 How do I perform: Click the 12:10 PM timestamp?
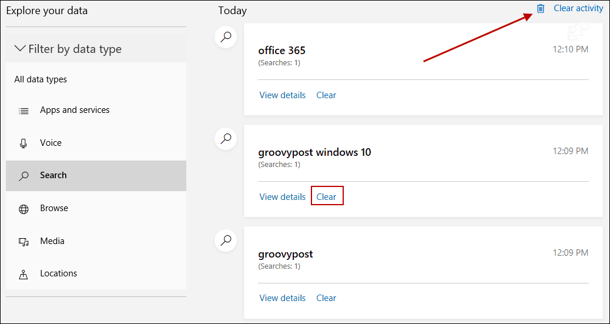coord(570,49)
